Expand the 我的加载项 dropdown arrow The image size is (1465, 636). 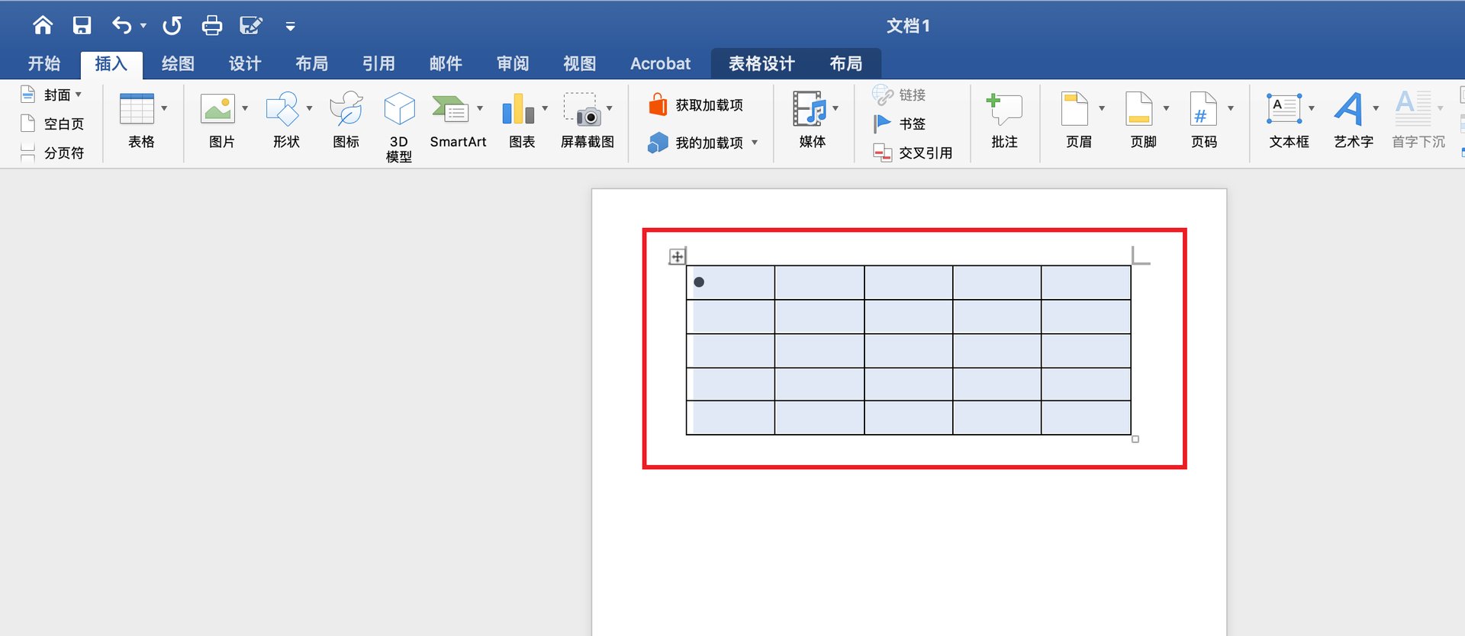click(x=755, y=143)
